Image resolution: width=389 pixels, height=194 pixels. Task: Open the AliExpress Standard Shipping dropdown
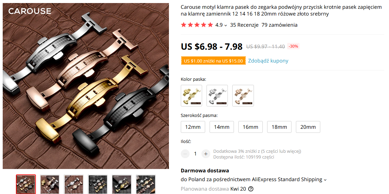[325, 179]
